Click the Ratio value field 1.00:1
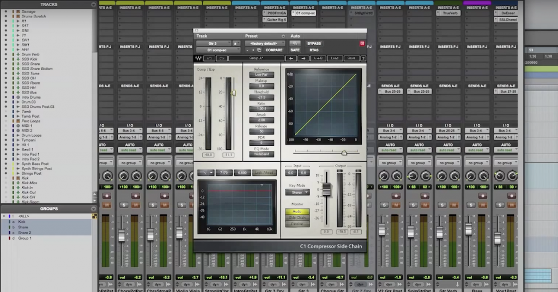 pyautogui.click(x=261, y=108)
